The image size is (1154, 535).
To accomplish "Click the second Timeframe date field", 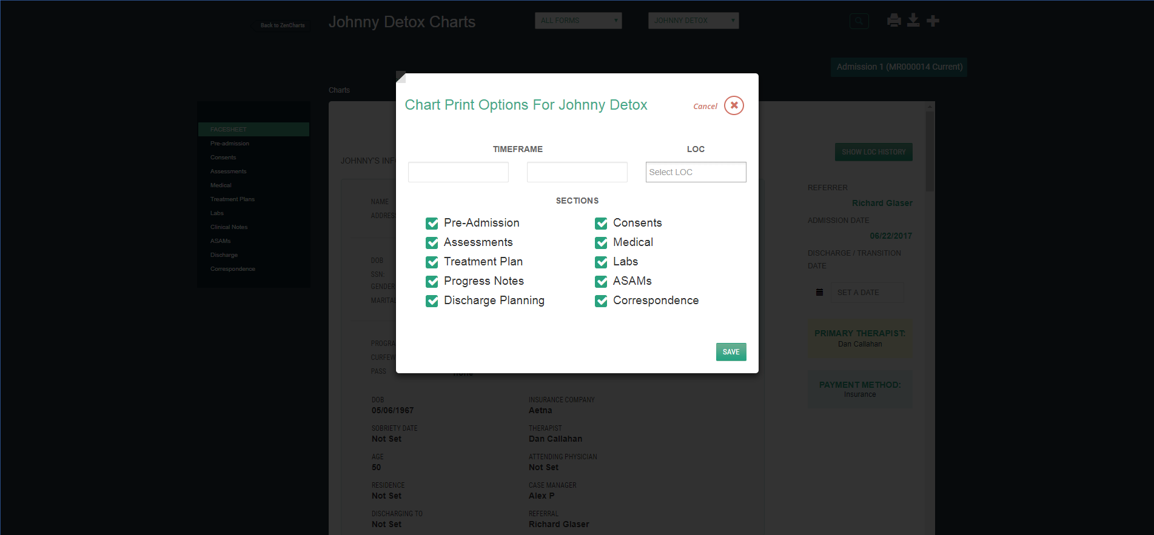I will click(577, 172).
